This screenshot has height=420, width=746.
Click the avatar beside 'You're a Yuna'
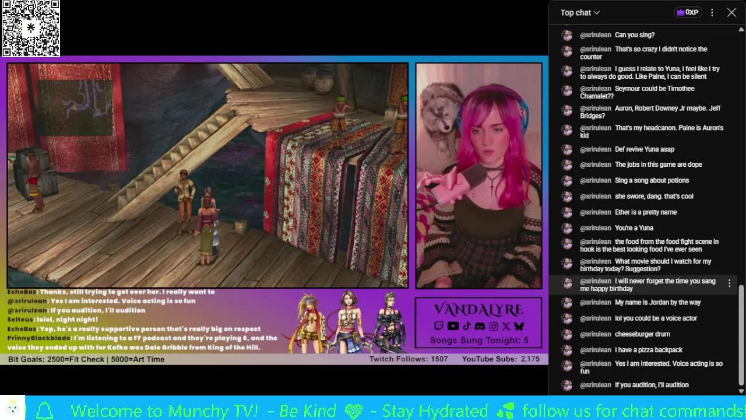coord(566,228)
